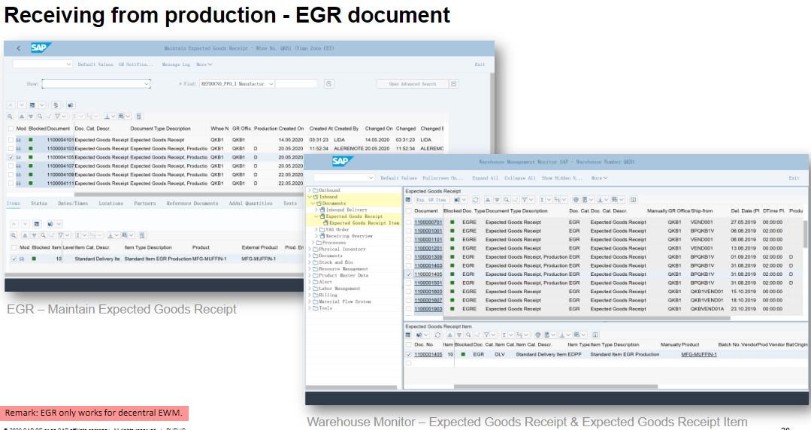Tick the checkbox for monitor document 1100000701

(x=409, y=223)
